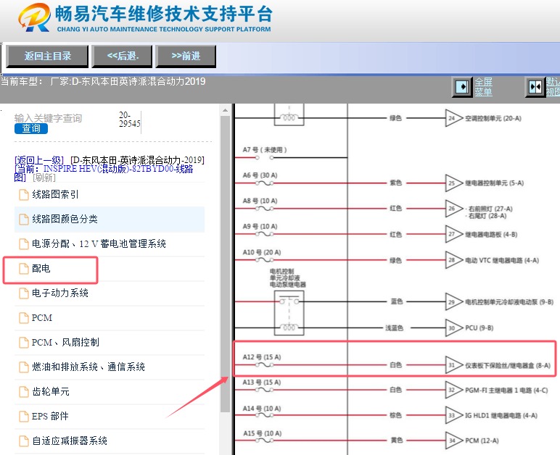Go forward with the >>前进 button
560x455 pixels.
[x=186, y=56]
